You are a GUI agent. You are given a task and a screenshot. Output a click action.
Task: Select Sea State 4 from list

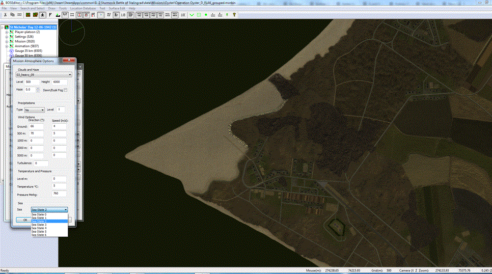(x=49, y=228)
